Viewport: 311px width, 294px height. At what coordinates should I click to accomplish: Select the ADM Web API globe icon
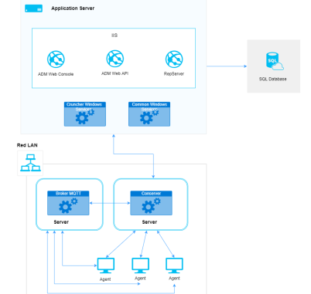click(115, 59)
